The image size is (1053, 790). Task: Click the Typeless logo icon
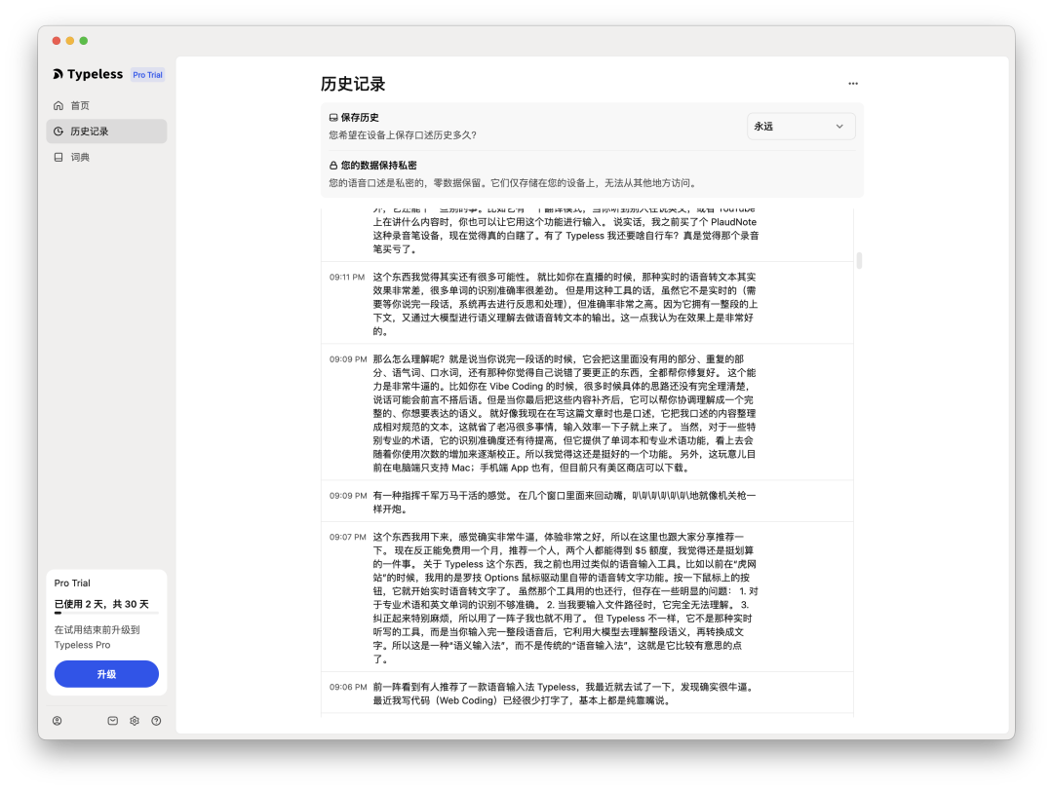(58, 74)
